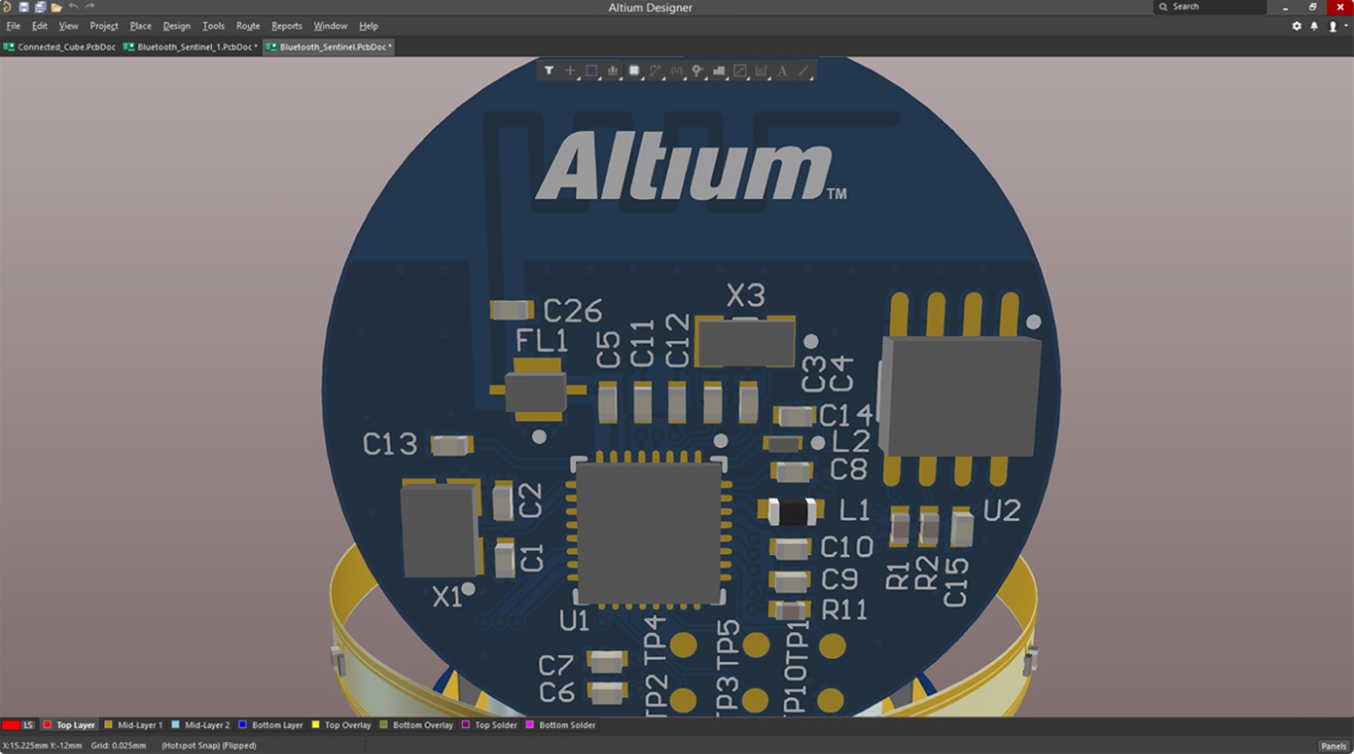Select the place via tool
The height and width of the screenshot is (754, 1354).
(698, 70)
